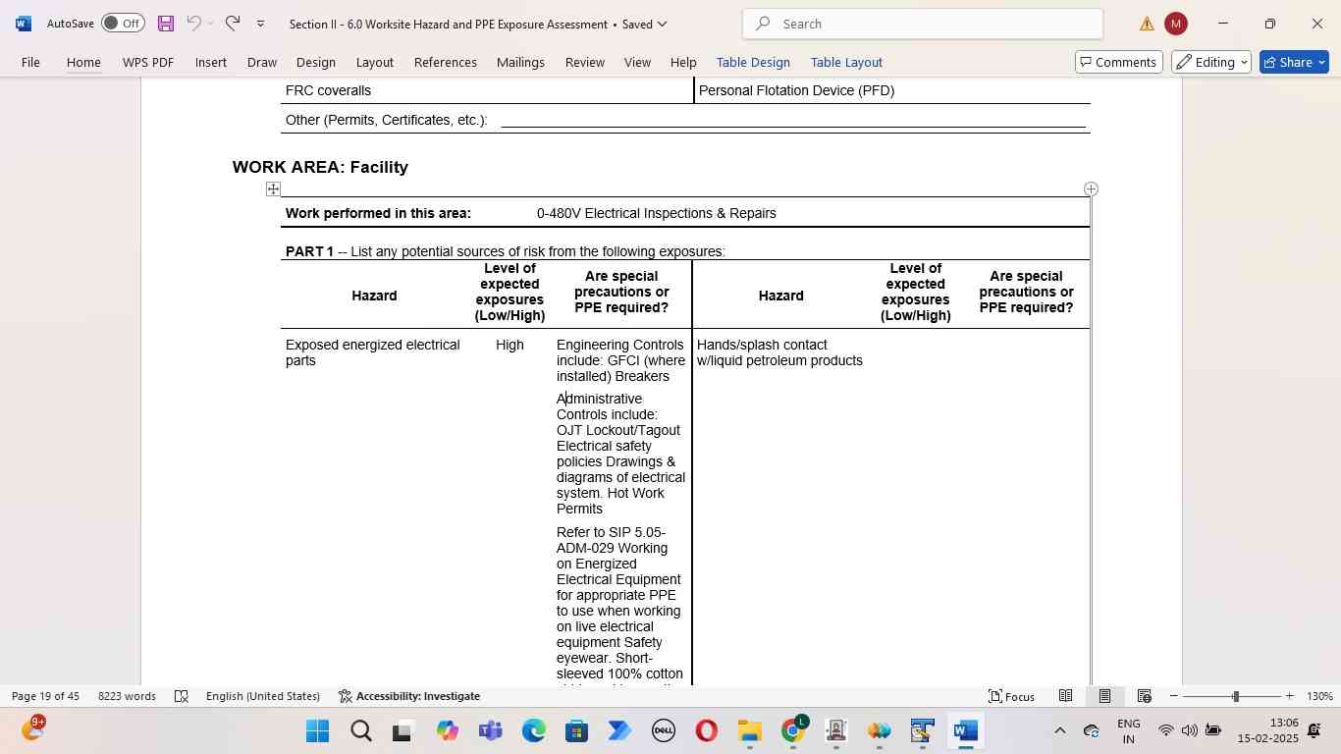Open the user account avatar M
The width and height of the screenshot is (1341, 754).
click(x=1175, y=24)
